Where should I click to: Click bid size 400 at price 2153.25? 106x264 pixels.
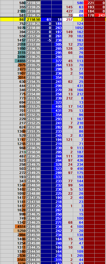[57, 107]
